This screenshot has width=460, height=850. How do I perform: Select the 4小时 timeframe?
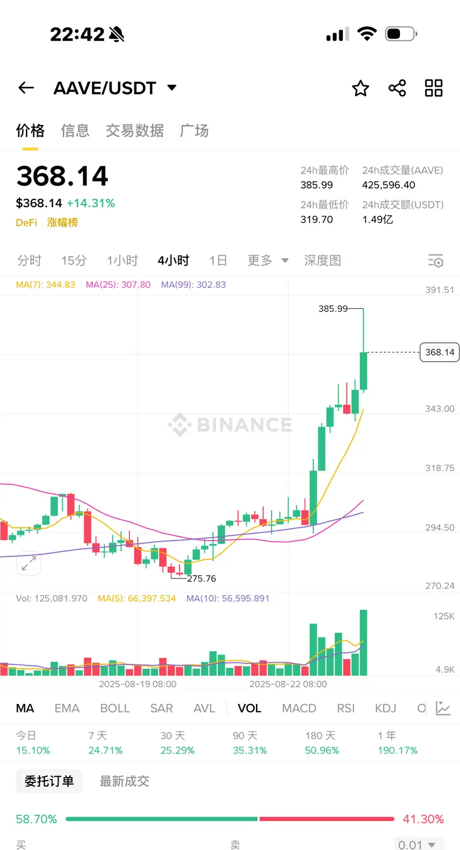[x=173, y=261]
